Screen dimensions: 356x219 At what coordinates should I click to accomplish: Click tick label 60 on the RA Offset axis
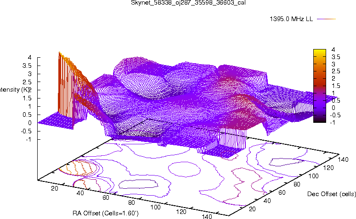[x=106, y=198]
